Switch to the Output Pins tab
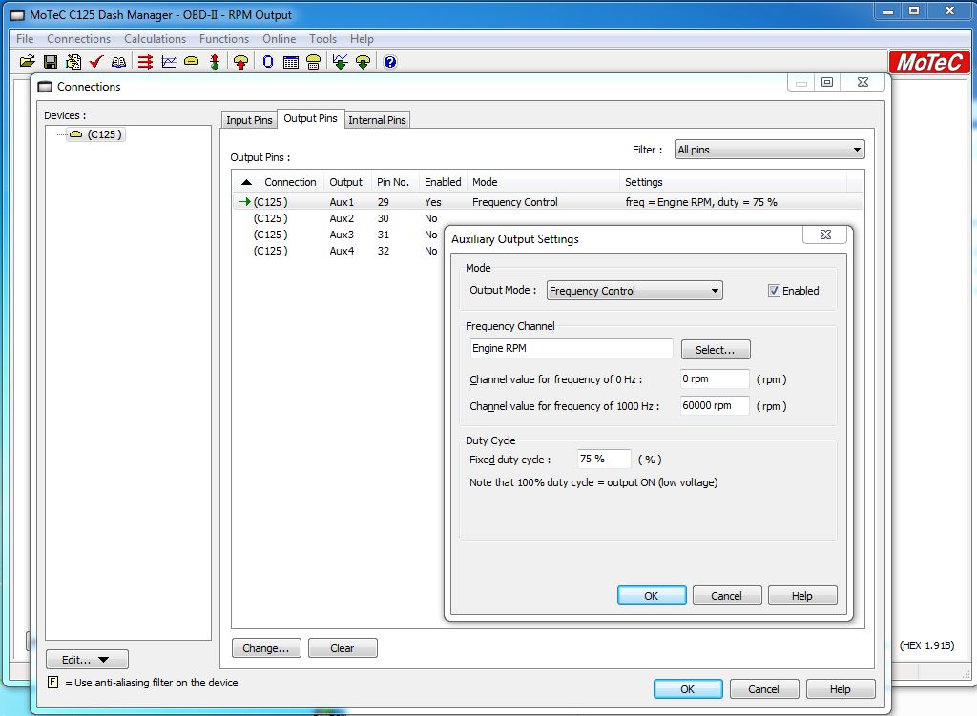977x716 pixels. [x=310, y=117]
